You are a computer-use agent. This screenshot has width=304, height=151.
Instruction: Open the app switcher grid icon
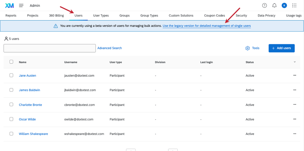click(x=294, y=5)
